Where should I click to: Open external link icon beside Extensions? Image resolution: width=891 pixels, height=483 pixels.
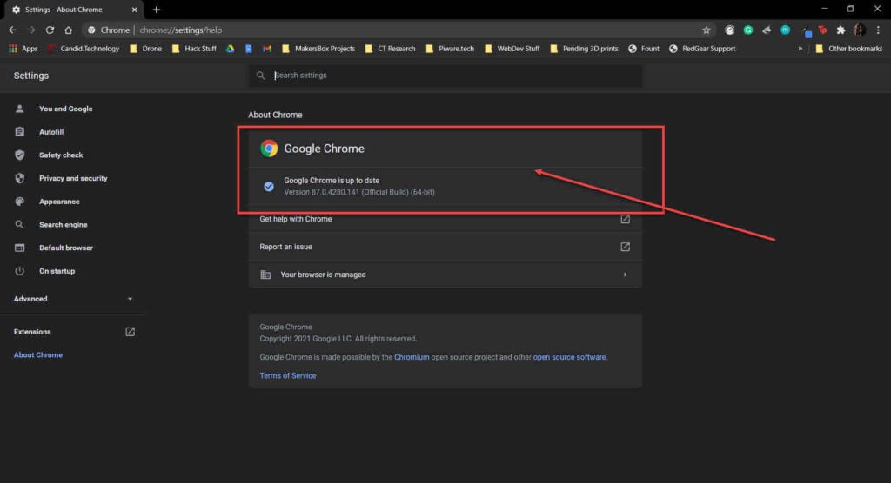point(131,332)
